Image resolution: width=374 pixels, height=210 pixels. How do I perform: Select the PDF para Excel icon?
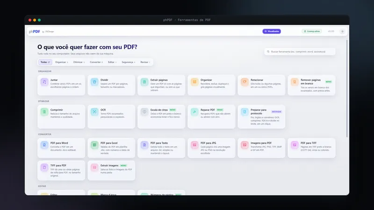94,145
